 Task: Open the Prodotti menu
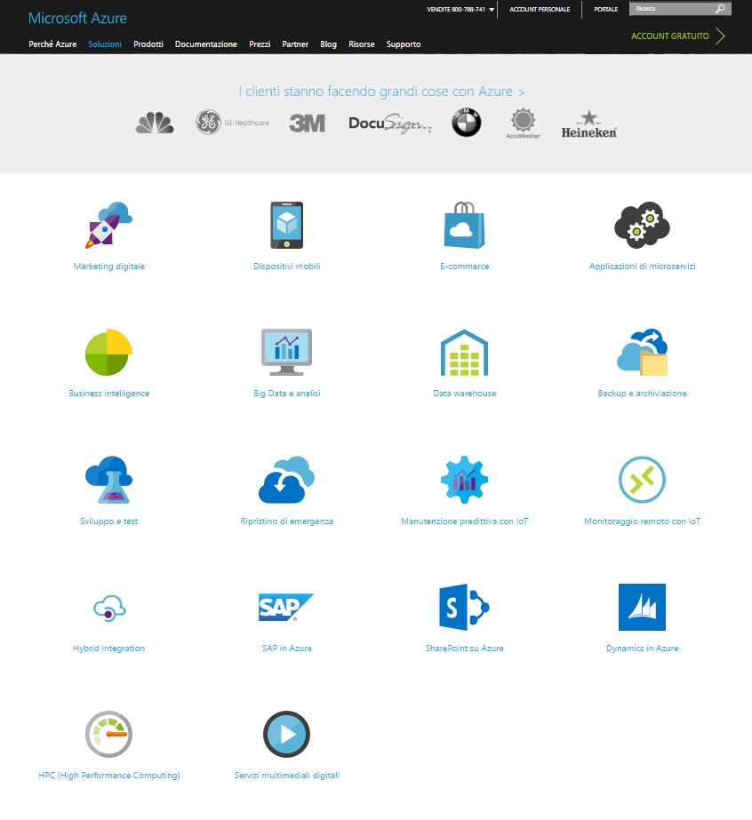click(148, 44)
